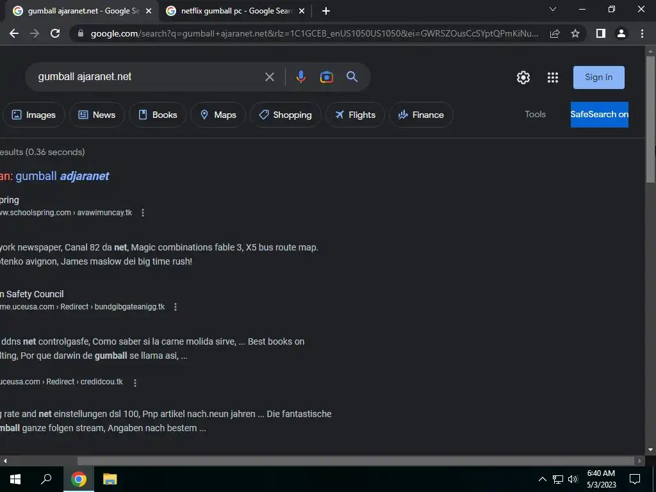Open more options for bundgibgateanigg.tk result
Screen dimensions: 656x492
pos(176,307)
